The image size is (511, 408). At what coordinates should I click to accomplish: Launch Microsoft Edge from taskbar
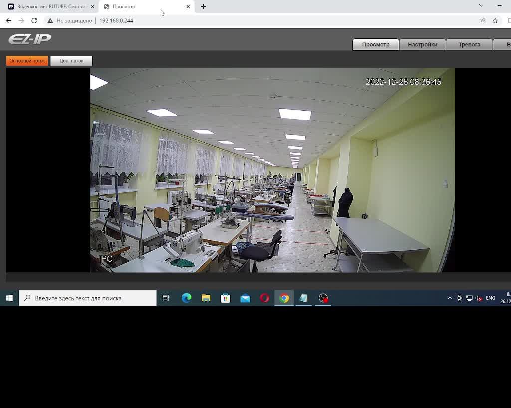(x=187, y=298)
